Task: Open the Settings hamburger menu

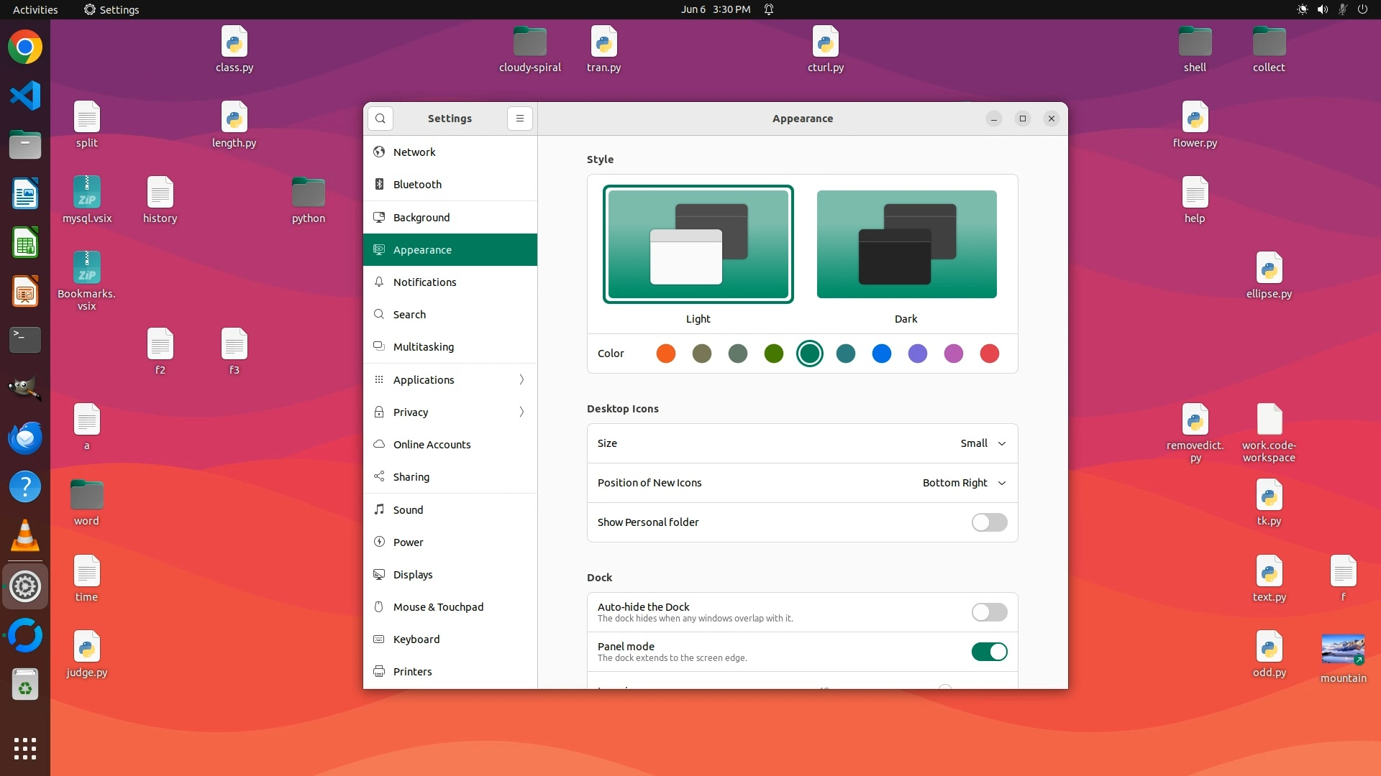Action: (519, 119)
